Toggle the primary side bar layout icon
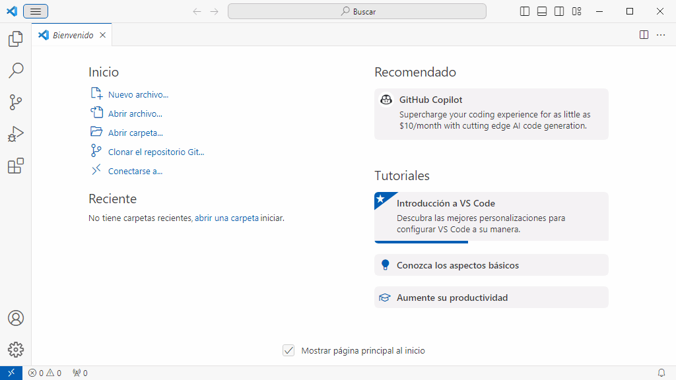 (x=525, y=11)
